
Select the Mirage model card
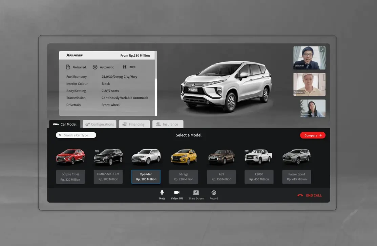[184, 177]
